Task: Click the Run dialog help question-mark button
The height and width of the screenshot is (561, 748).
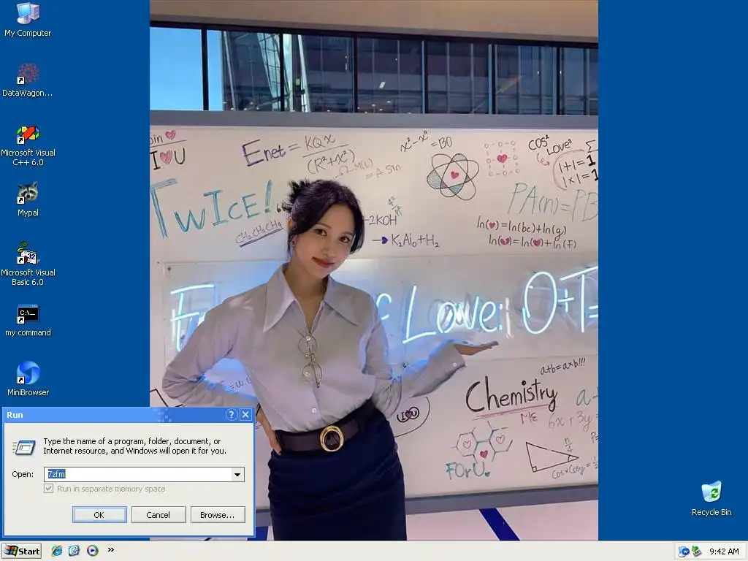Action: (232, 415)
